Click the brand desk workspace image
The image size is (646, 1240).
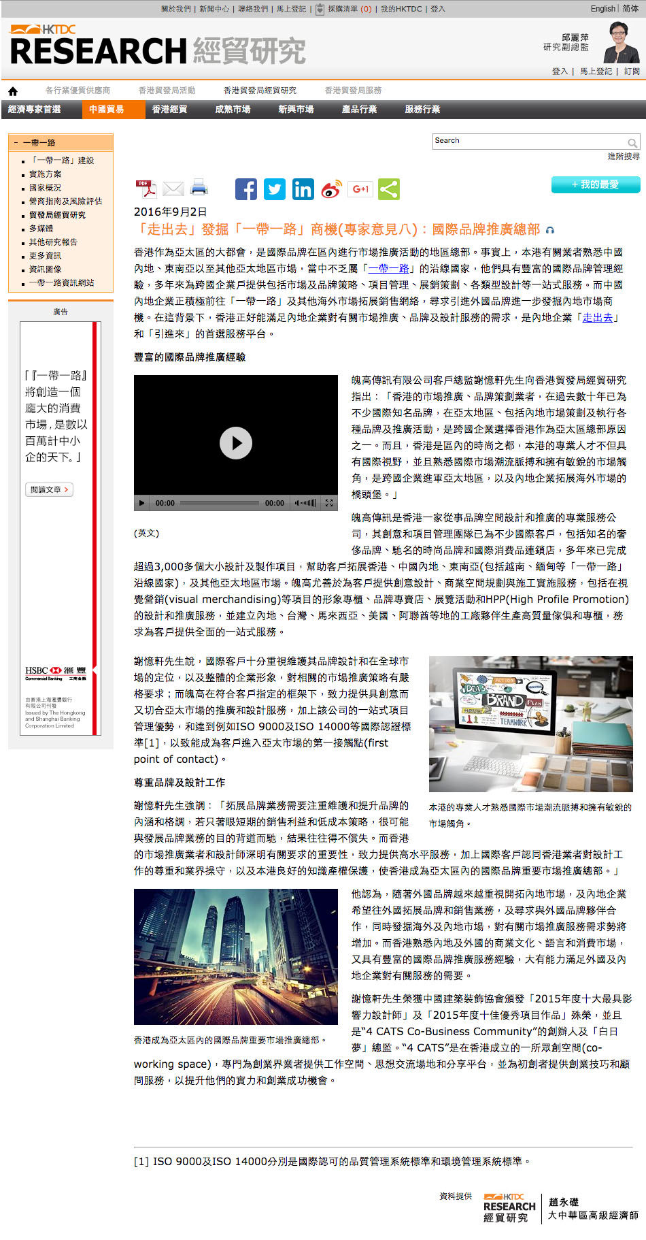(531, 724)
